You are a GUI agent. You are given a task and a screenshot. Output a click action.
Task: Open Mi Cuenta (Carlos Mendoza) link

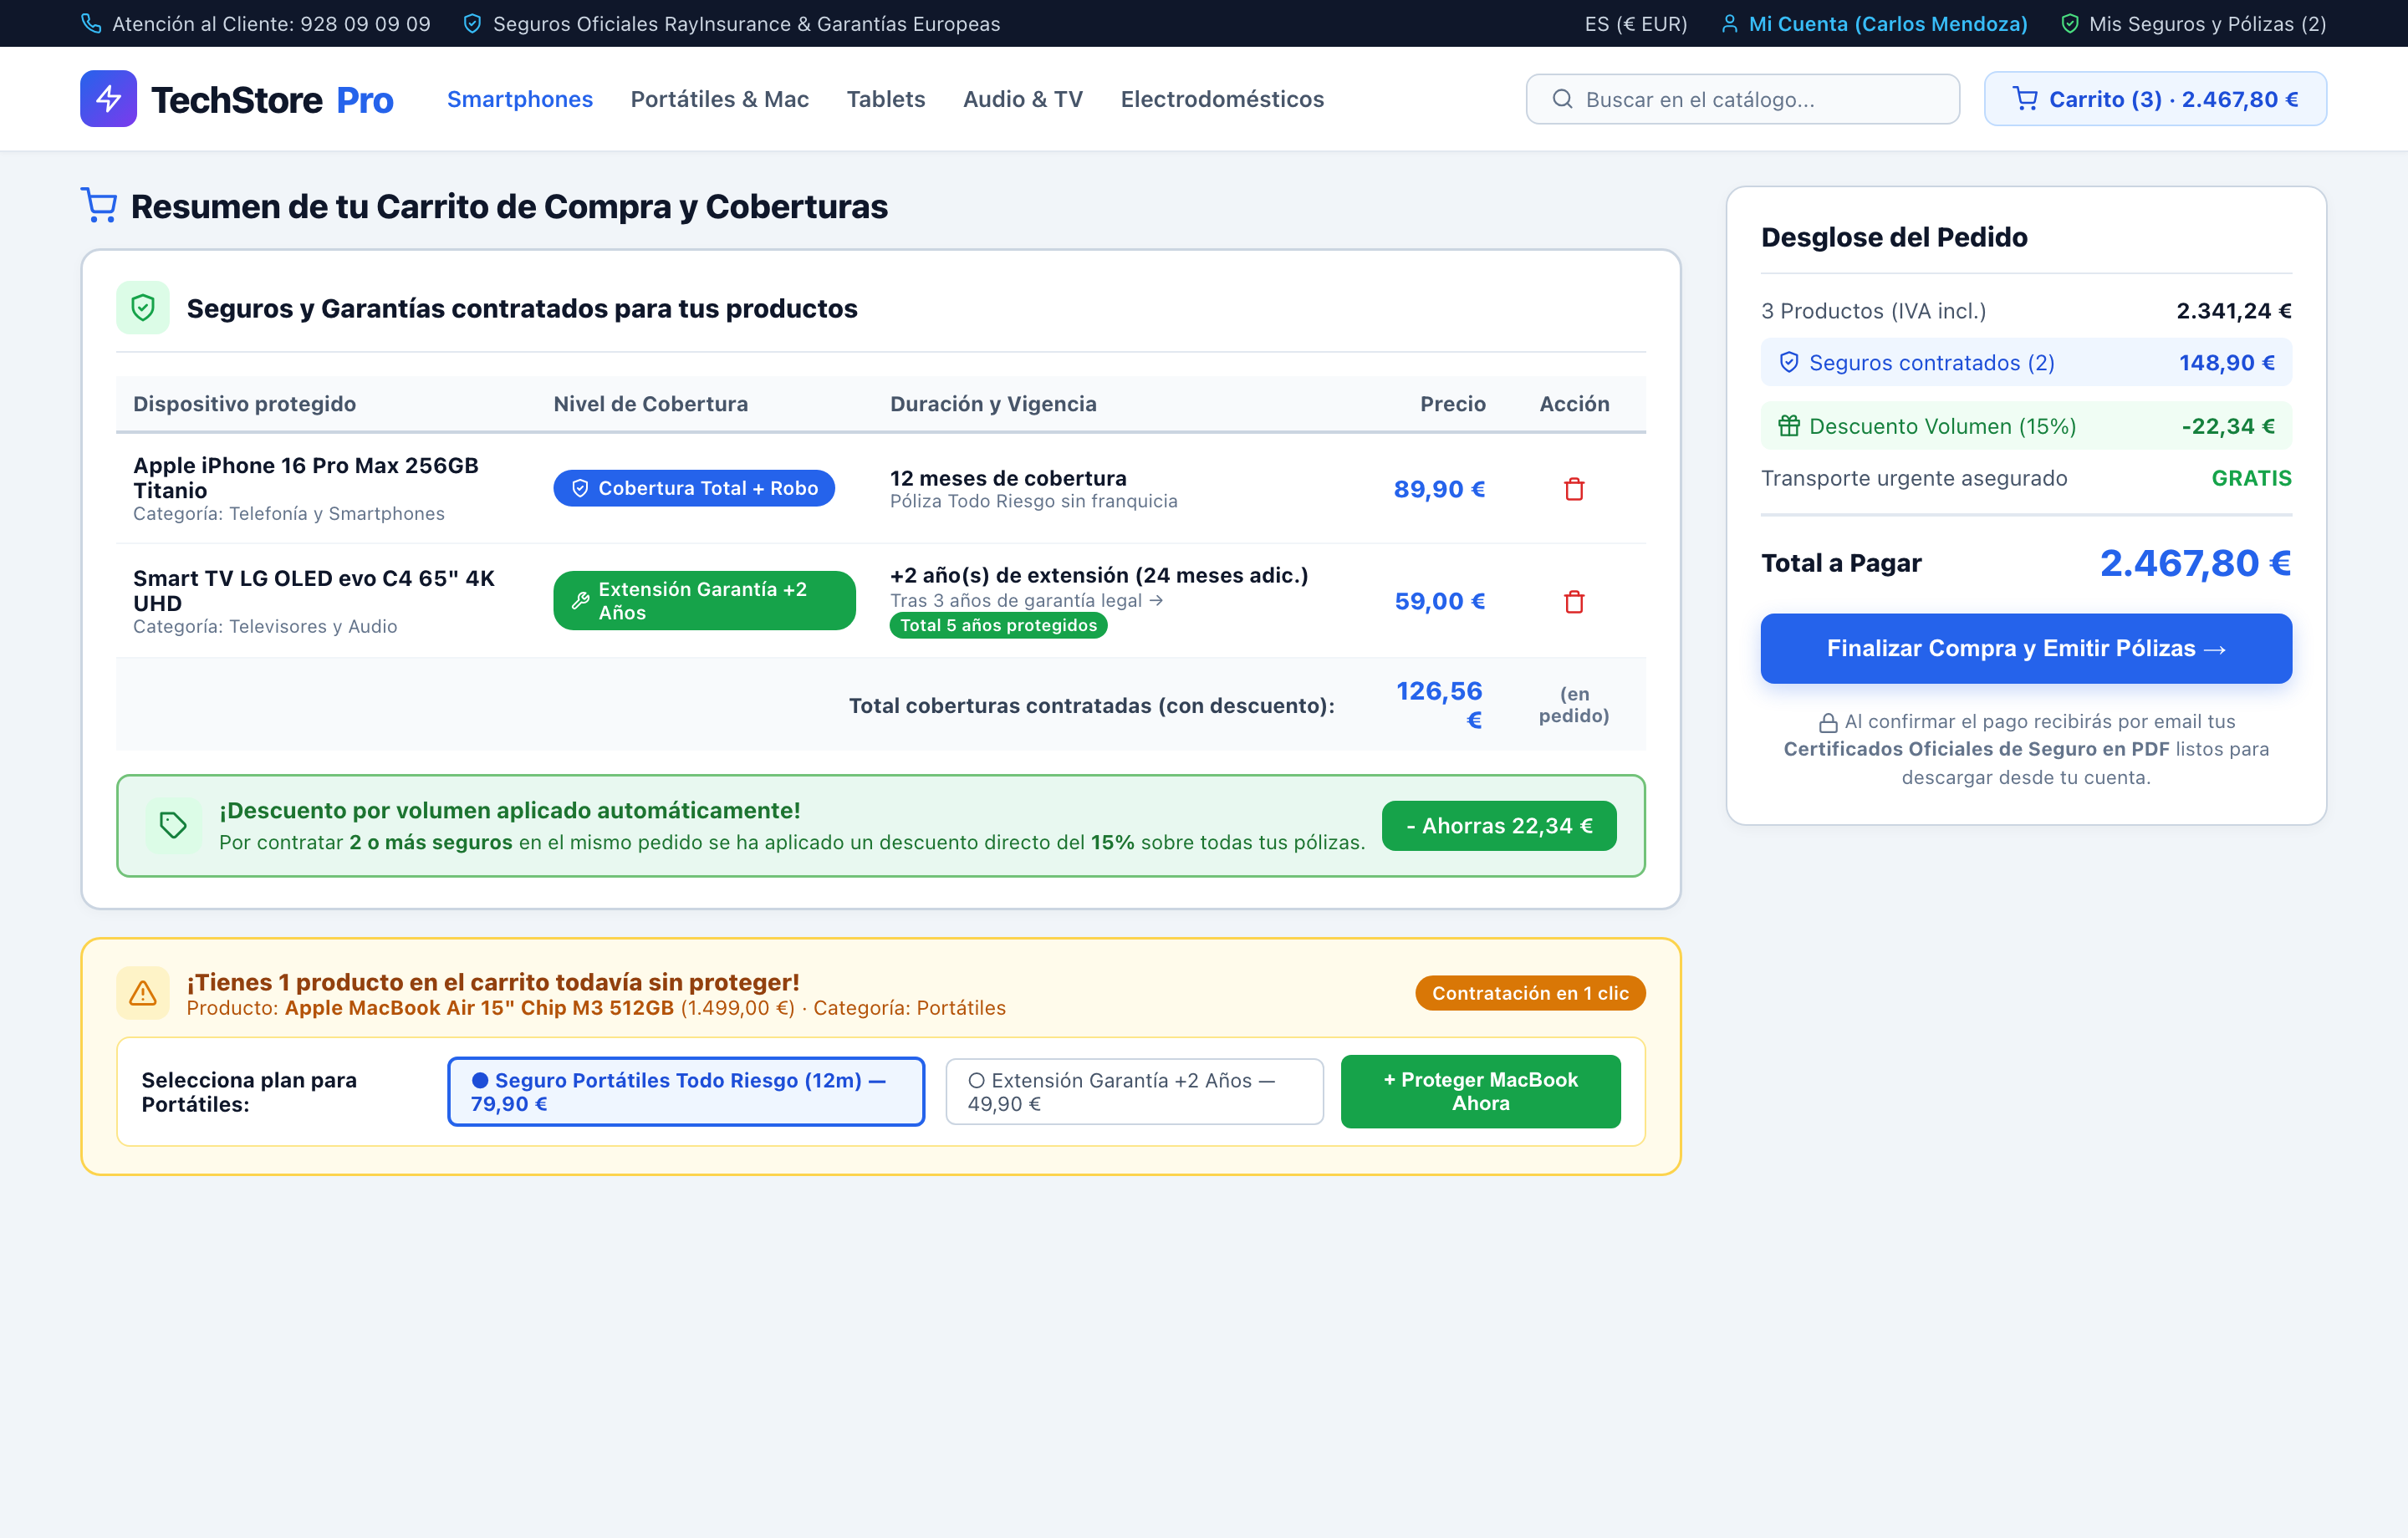coord(1874,23)
